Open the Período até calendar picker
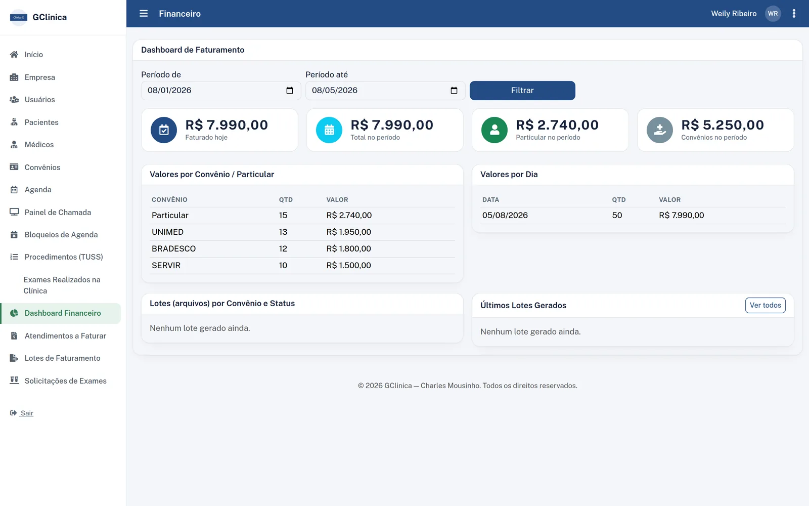Image resolution: width=809 pixels, height=506 pixels. 454,91
